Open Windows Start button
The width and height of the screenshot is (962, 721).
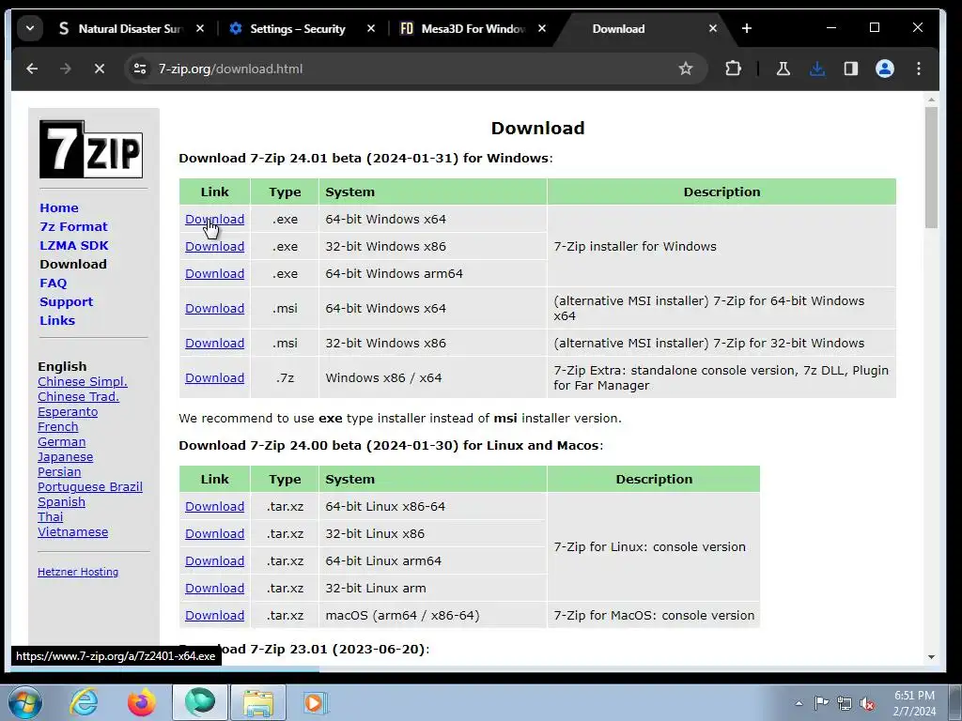[x=25, y=702]
